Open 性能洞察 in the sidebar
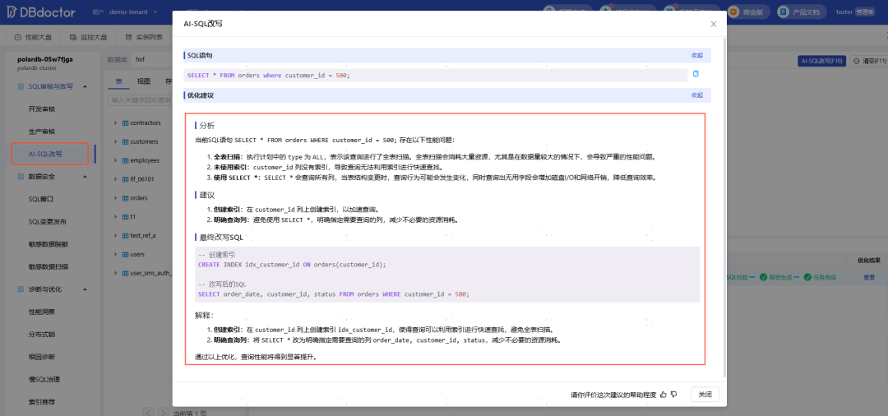This screenshot has width=888, height=416. (42, 312)
